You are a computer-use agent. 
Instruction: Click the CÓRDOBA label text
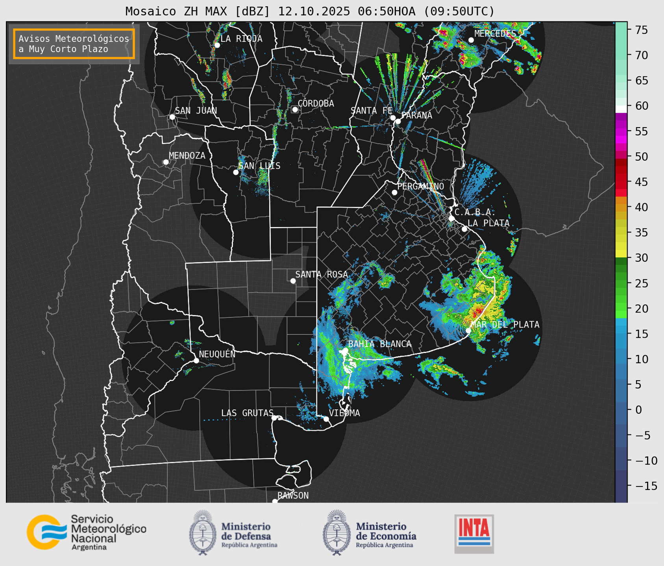tap(316, 104)
